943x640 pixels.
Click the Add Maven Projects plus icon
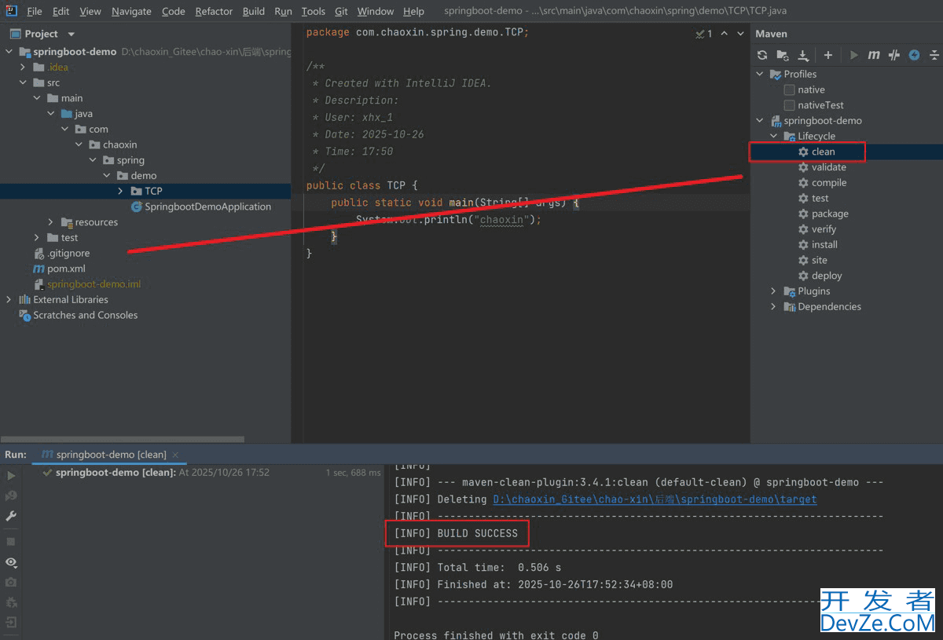coord(828,55)
